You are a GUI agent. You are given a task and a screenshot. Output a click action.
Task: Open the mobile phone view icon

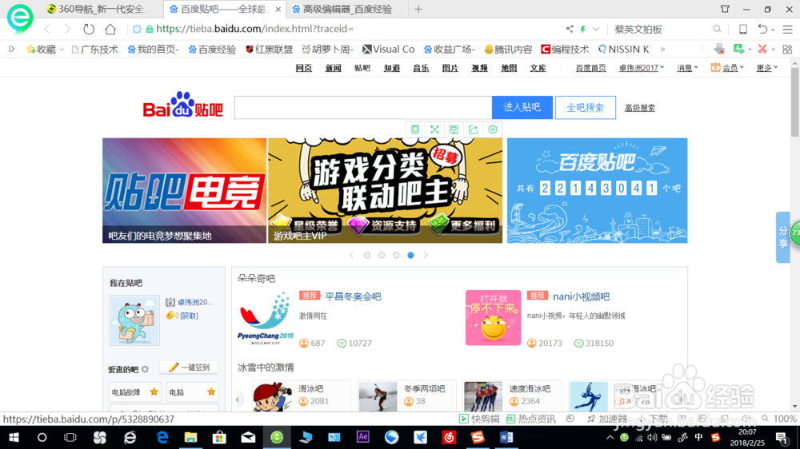[x=743, y=29]
